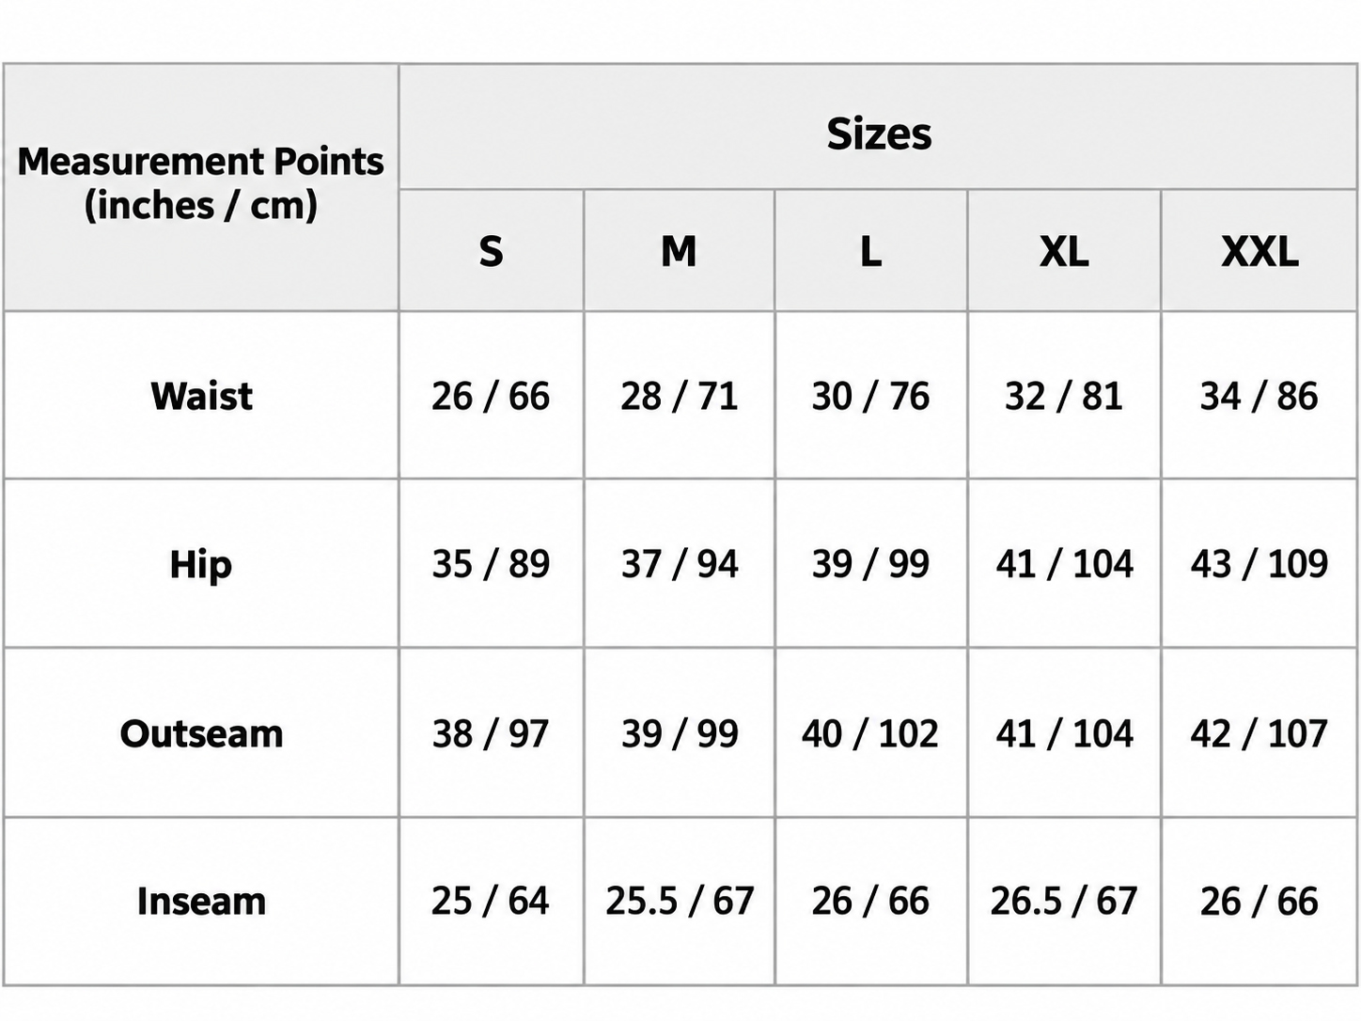Click the Outseam row label
This screenshot has height=1021, width=1361.
201,733
